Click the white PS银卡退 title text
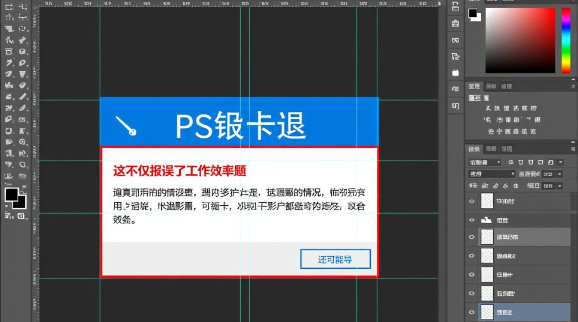The width and height of the screenshot is (578, 322). (240, 126)
